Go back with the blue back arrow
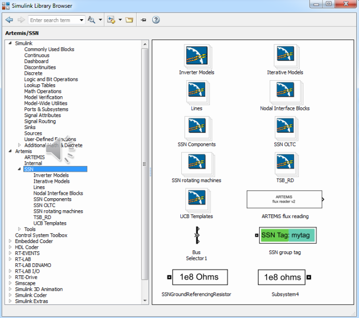 [x=9, y=20]
